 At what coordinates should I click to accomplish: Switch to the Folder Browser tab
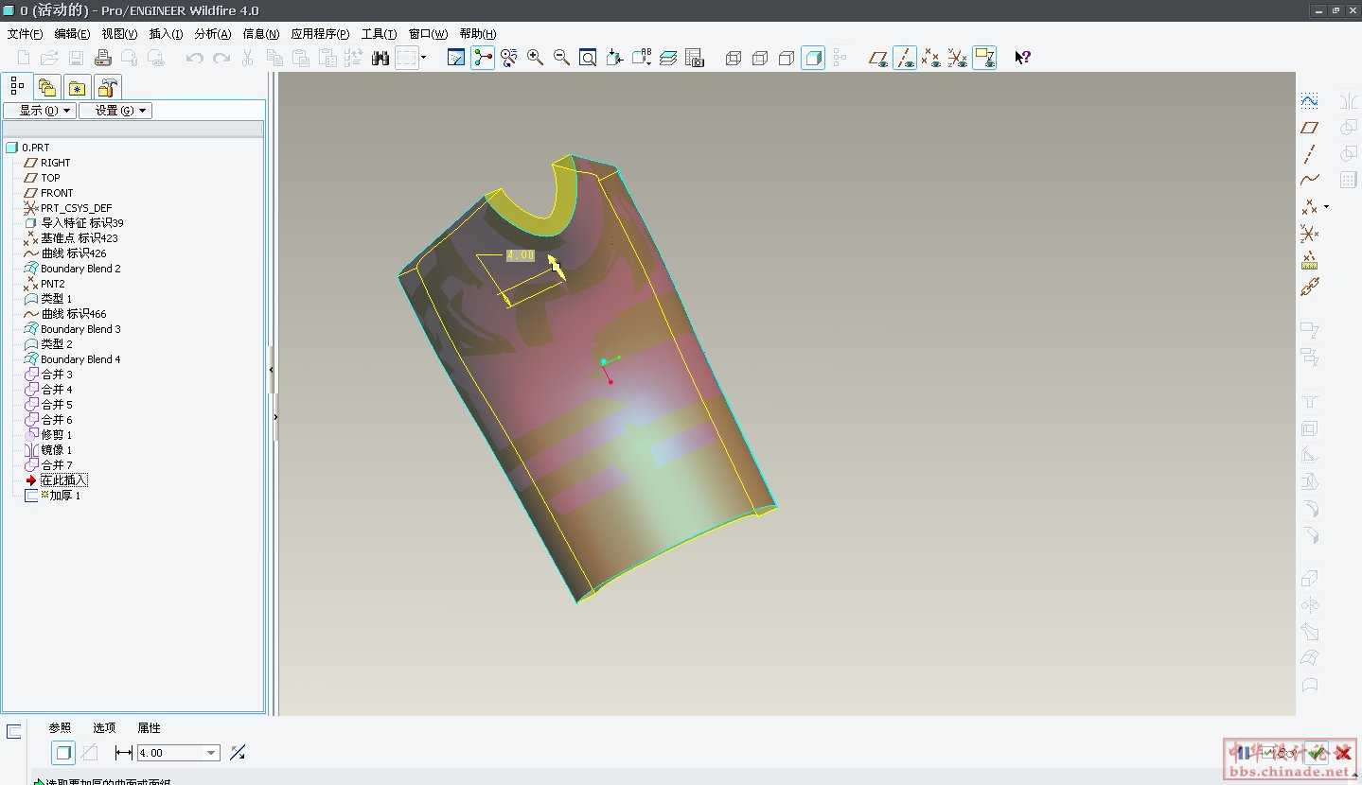(x=47, y=88)
